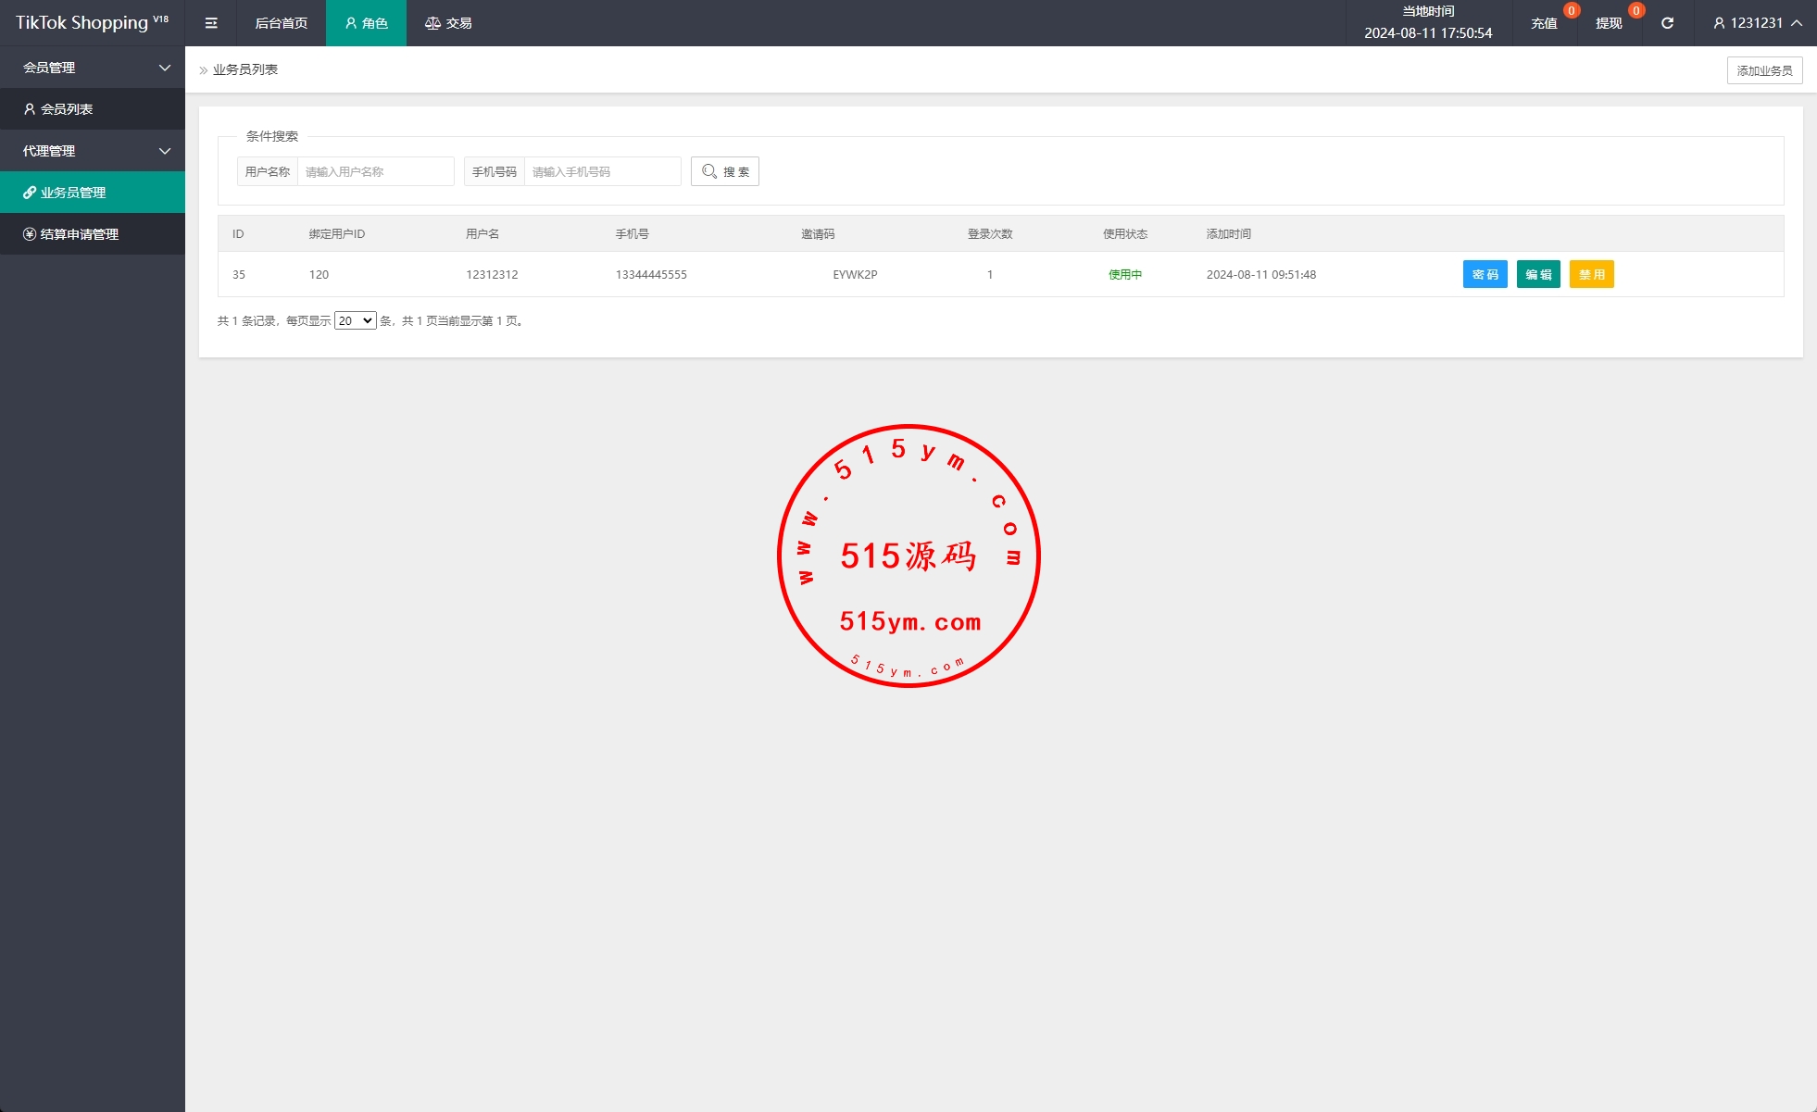
Task: Switch to the 交易 tab
Action: [x=448, y=23]
